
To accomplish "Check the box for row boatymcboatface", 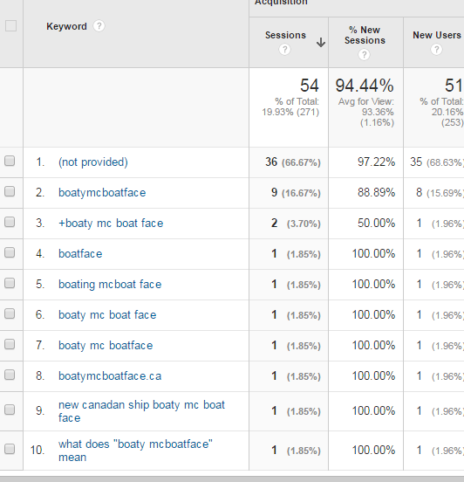I will coord(10,191).
